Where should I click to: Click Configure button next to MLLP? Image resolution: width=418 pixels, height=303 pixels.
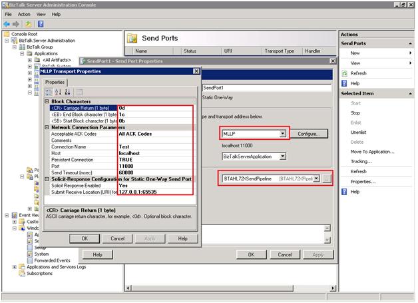309,134
